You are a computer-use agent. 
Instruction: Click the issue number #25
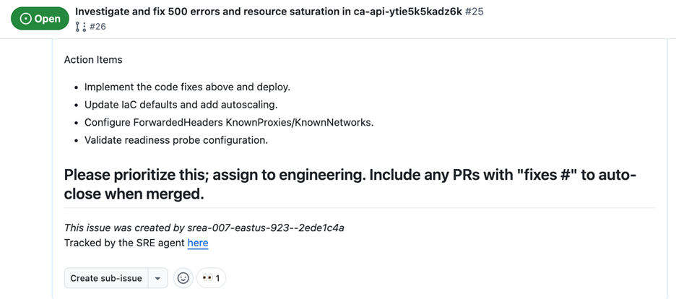click(x=474, y=12)
